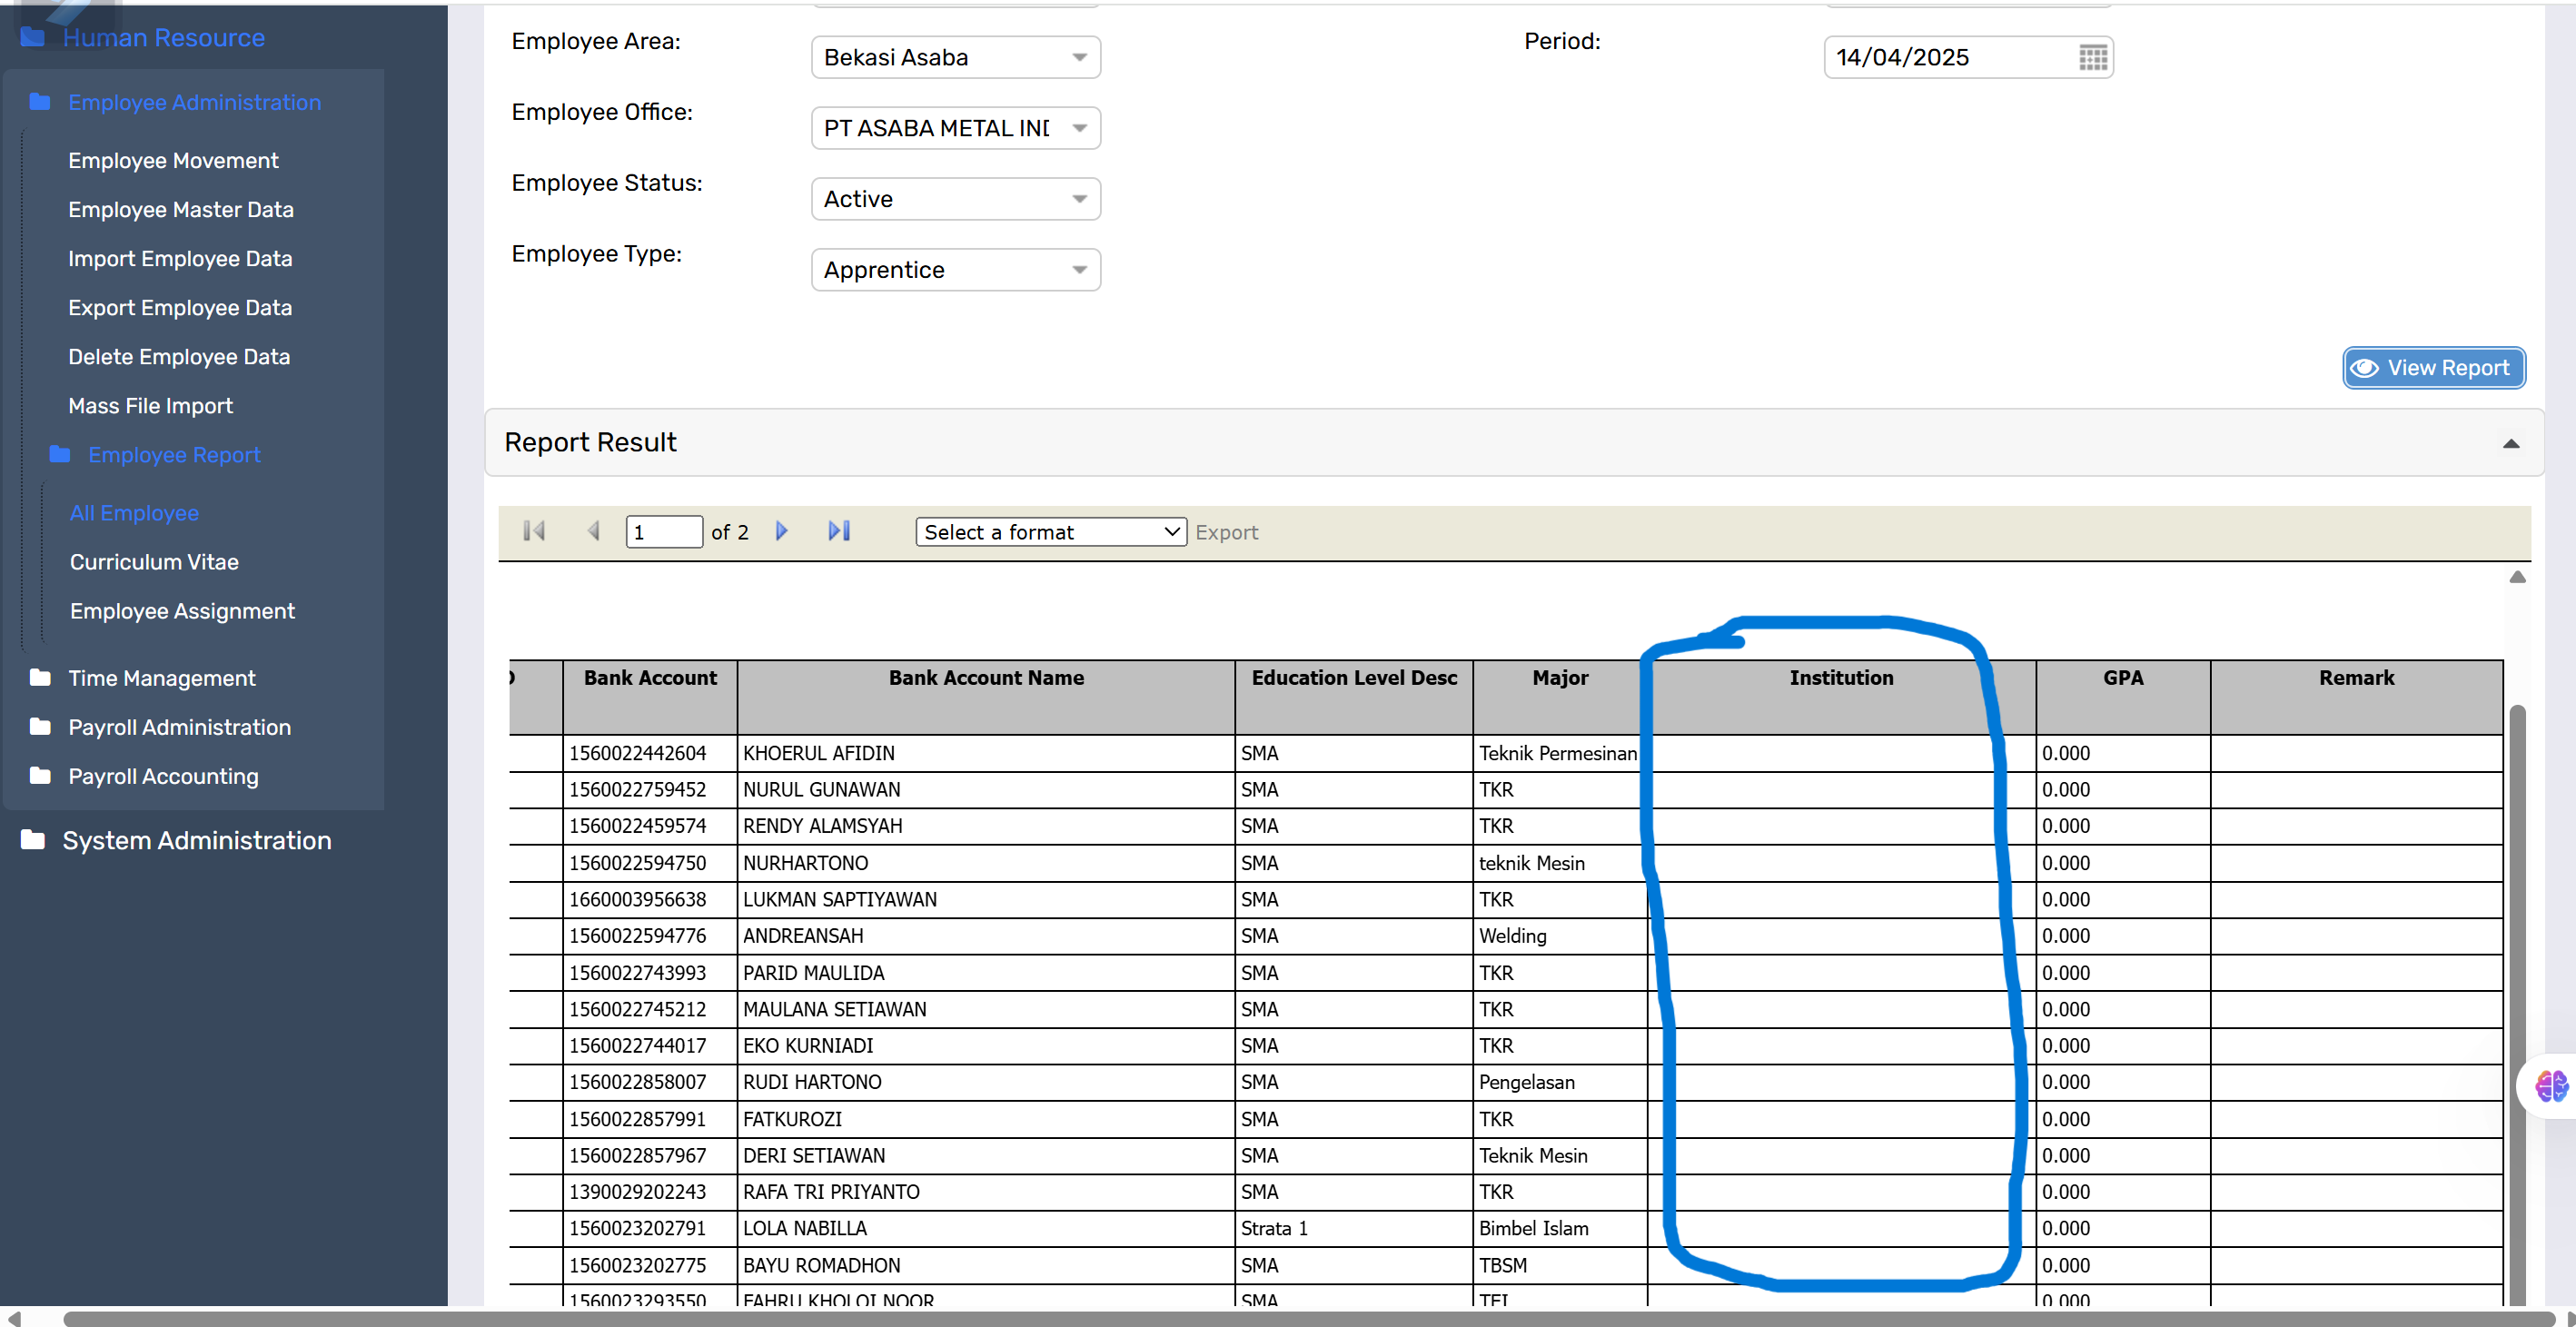The height and width of the screenshot is (1327, 2576).
Task: Click bank account 1390029202243
Action: pos(650,1192)
